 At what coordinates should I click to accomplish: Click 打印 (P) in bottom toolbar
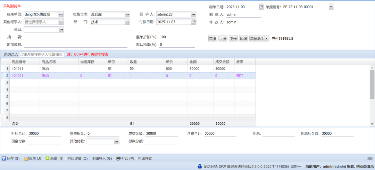pos(125,159)
